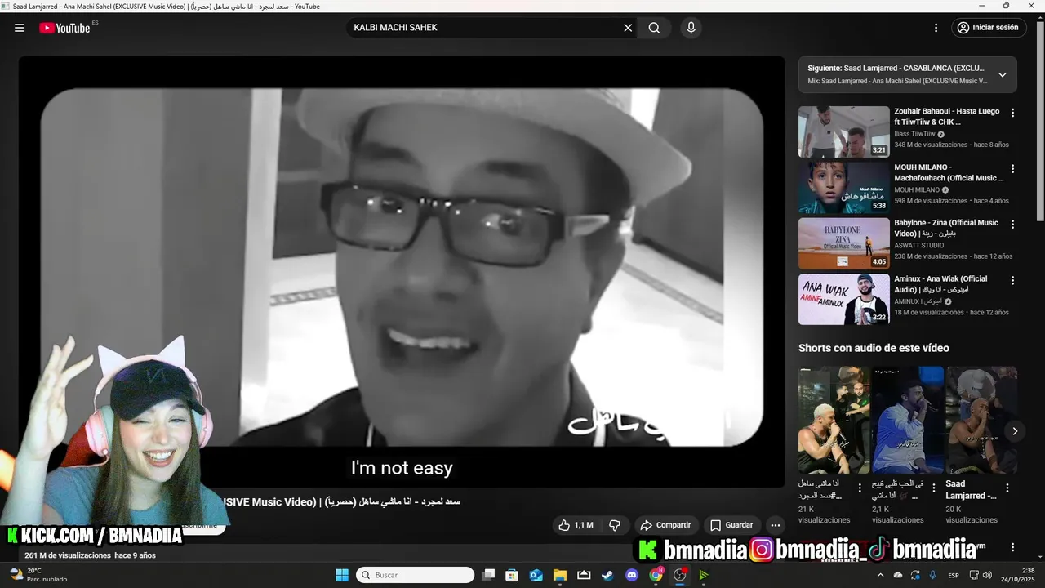The width and height of the screenshot is (1045, 588).
Task: Click the Iniciar sesión button
Action: tap(989, 28)
